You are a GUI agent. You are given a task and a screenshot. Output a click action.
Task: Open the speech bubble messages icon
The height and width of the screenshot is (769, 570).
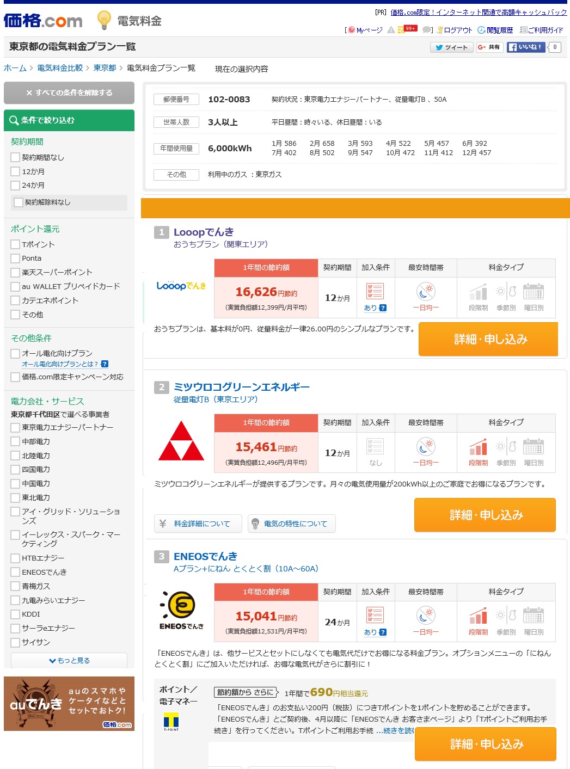pyautogui.click(x=427, y=30)
